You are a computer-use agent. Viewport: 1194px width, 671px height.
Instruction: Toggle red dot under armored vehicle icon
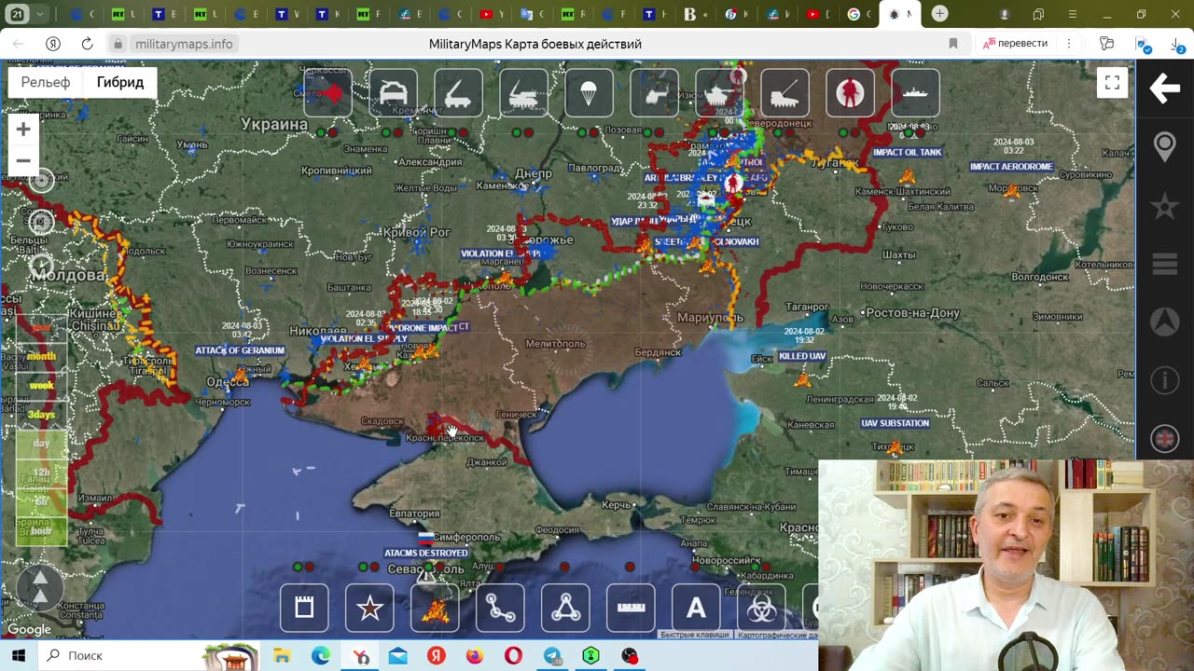(398, 132)
